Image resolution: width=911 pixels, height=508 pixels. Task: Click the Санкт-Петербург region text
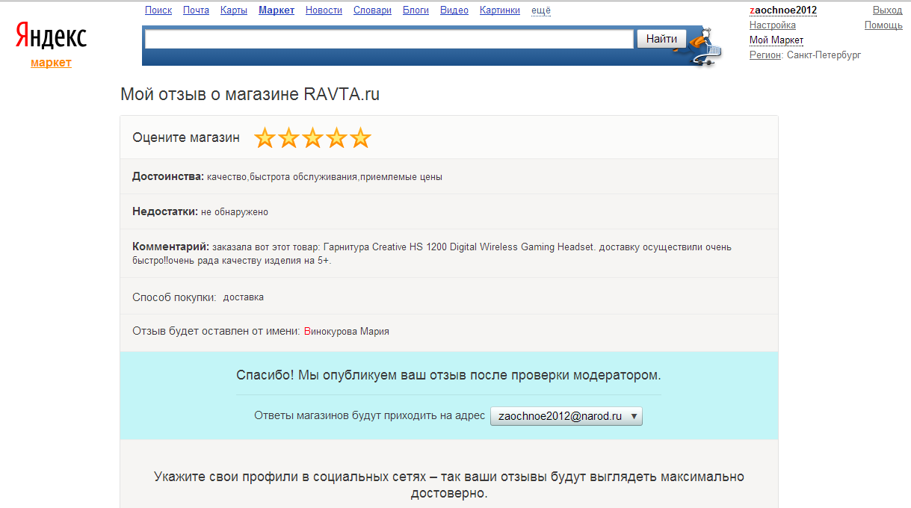point(824,55)
